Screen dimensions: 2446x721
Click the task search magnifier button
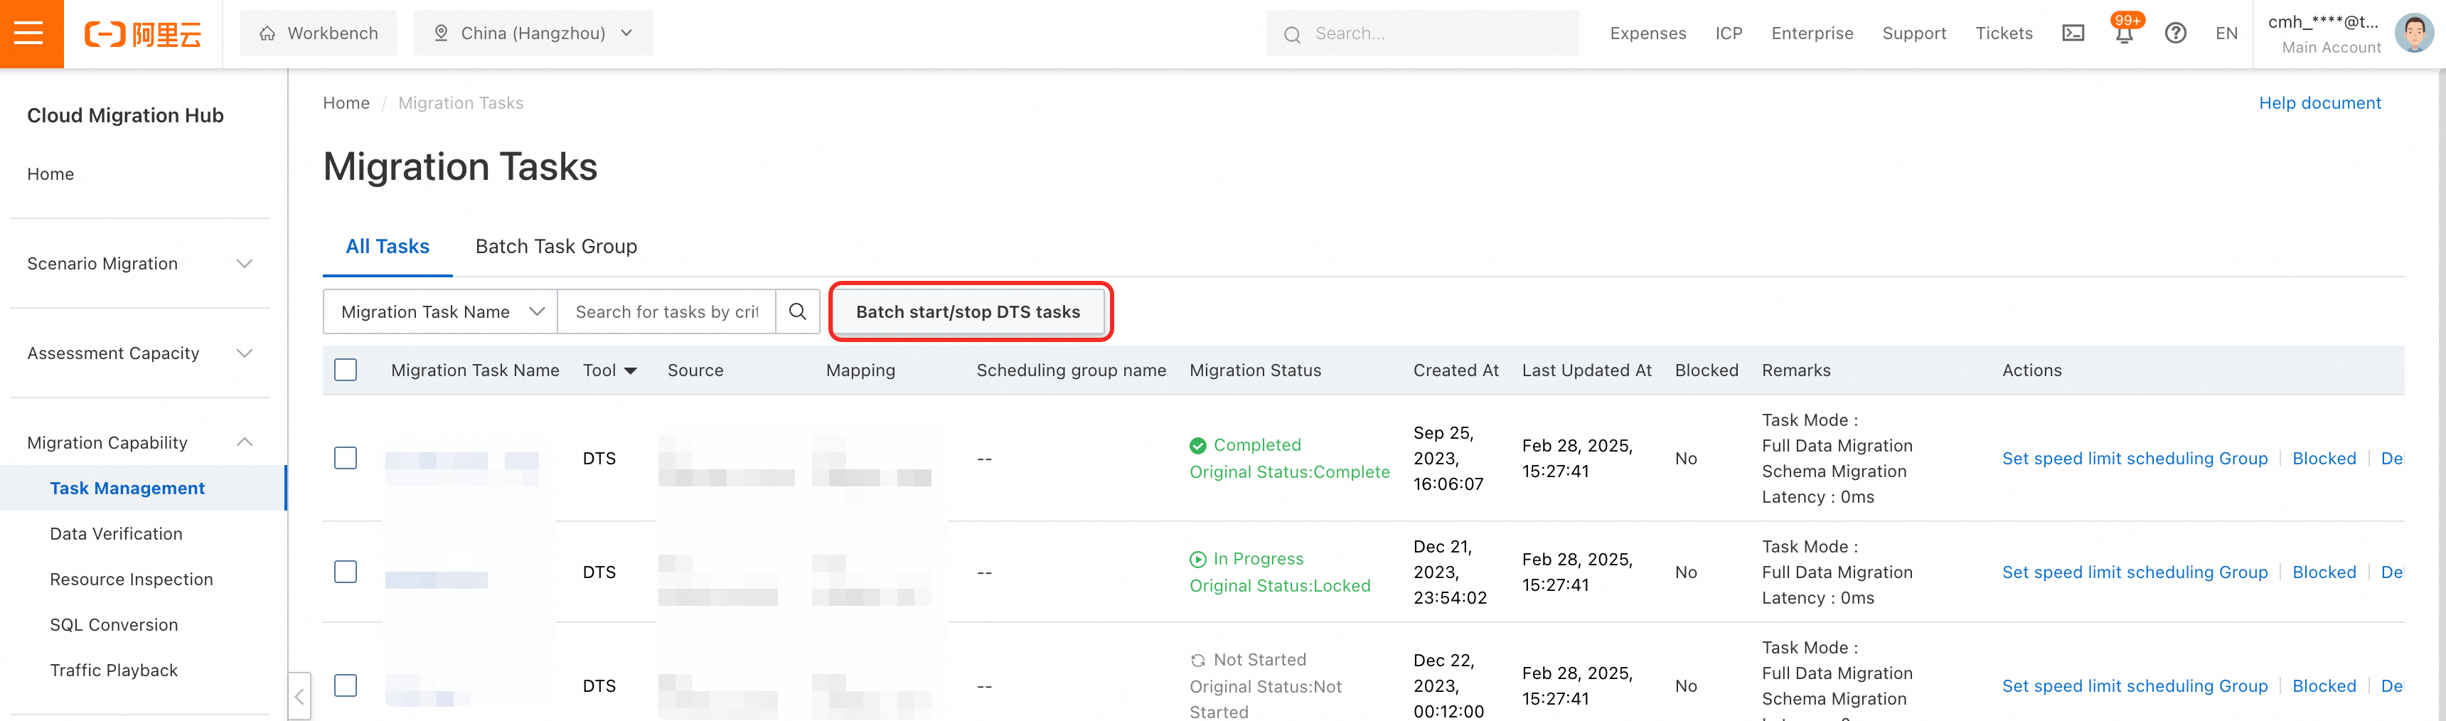798,311
